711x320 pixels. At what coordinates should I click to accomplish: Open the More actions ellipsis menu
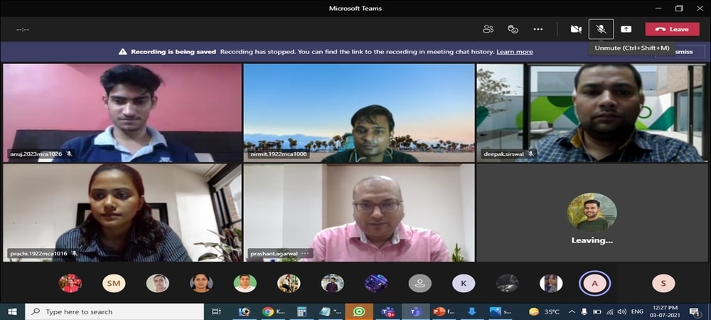click(538, 29)
